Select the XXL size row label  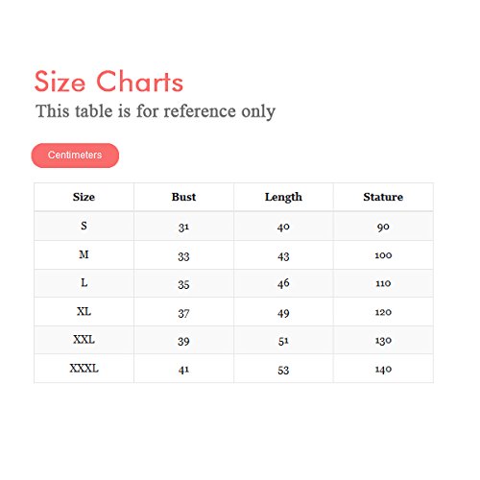pyautogui.click(x=84, y=340)
